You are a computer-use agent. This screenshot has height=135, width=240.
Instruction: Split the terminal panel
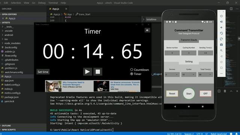point(219,91)
